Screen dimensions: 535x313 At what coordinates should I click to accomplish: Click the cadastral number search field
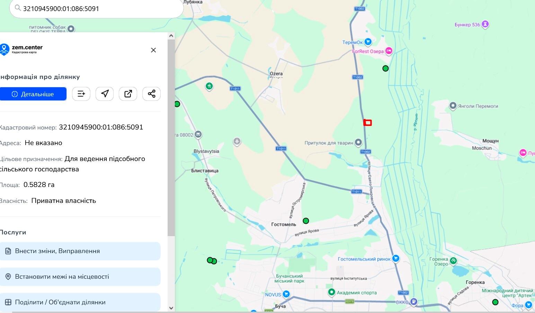click(96, 9)
